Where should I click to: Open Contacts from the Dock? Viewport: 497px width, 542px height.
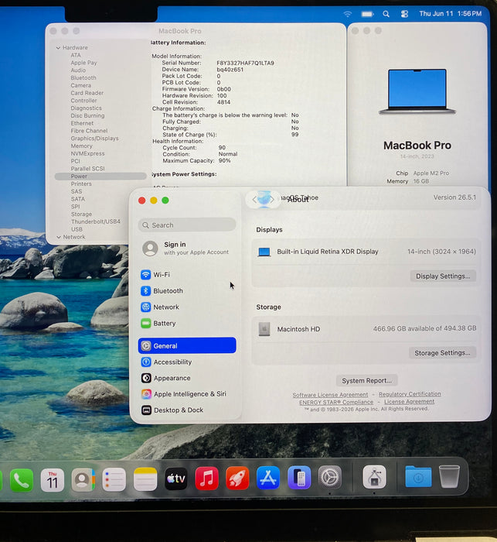point(83,480)
